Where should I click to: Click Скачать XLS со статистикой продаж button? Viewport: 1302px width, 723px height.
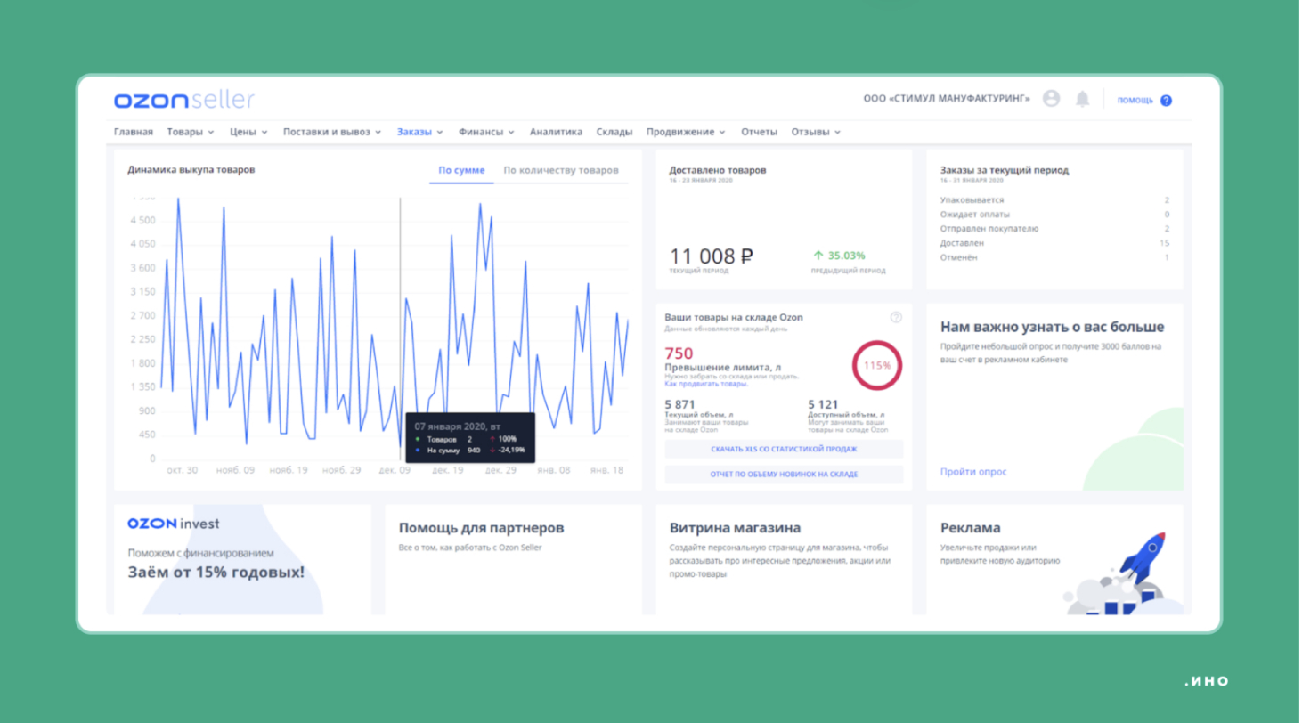pos(784,449)
